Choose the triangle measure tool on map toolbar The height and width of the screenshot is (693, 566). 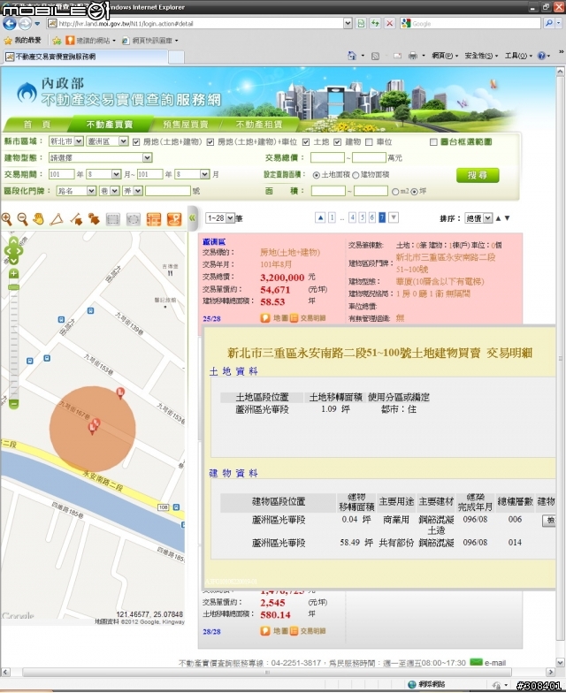tap(57, 219)
